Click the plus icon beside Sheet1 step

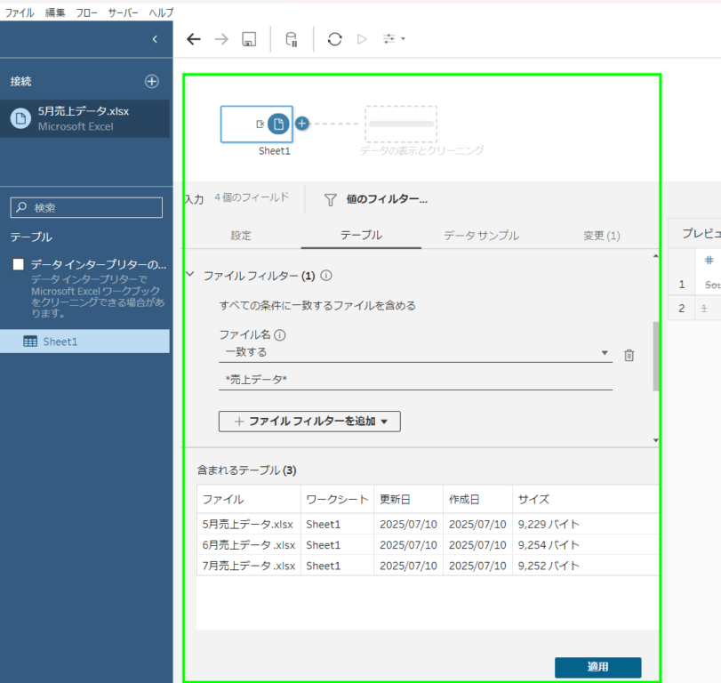click(301, 124)
